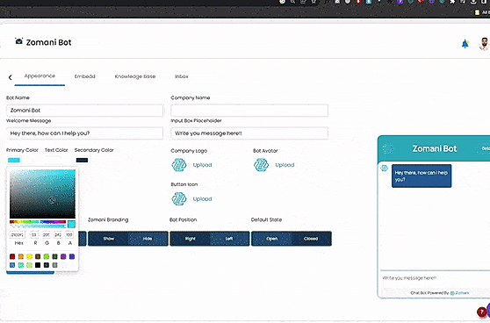Open the notification bell
This screenshot has height=323, width=490.
(x=465, y=44)
